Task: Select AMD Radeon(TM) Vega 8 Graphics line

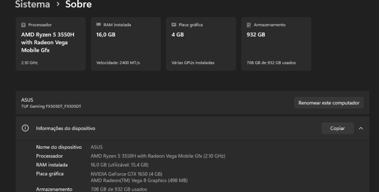Action: 139,181
